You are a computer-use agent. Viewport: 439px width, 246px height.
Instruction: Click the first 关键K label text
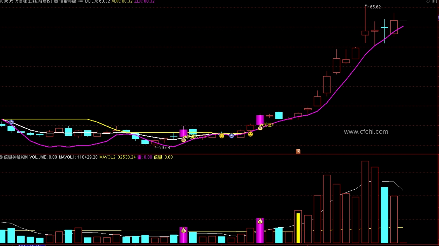[x=193, y=137]
